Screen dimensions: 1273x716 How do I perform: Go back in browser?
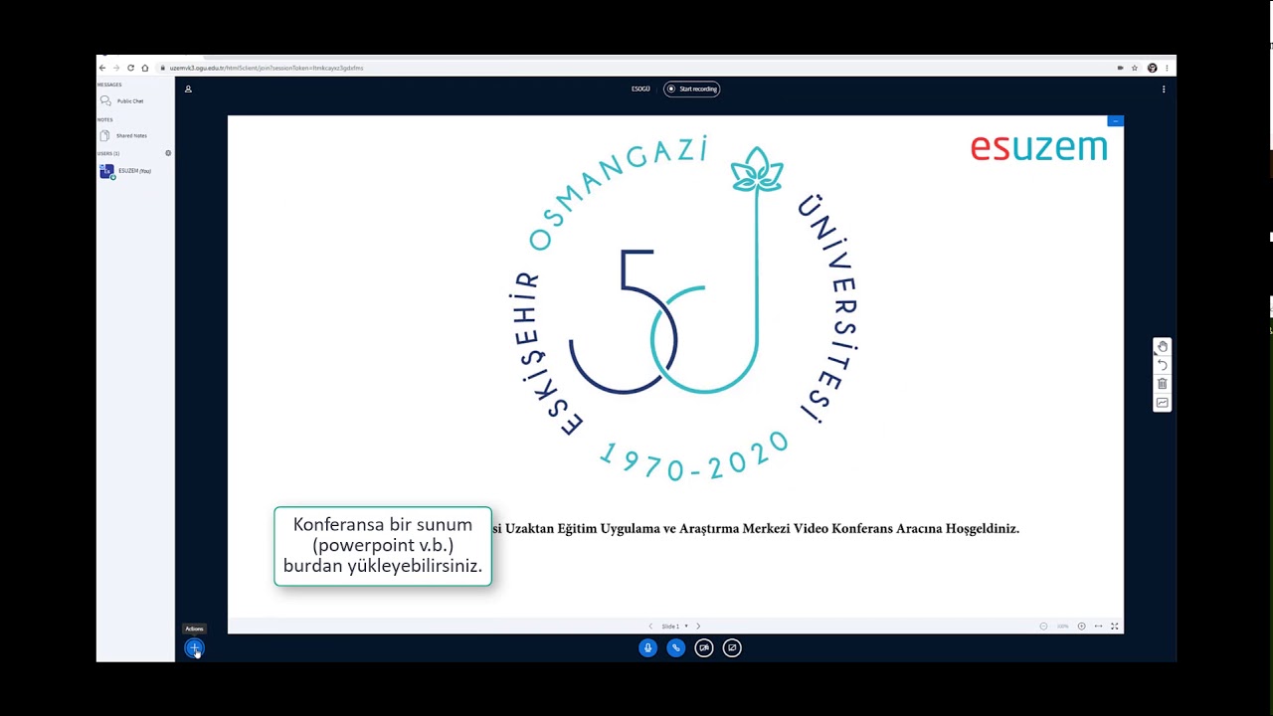(x=101, y=68)
